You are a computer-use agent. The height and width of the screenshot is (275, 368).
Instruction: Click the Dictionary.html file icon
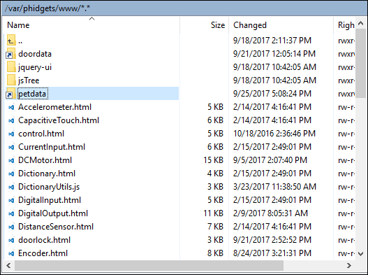tap(11, 174)
